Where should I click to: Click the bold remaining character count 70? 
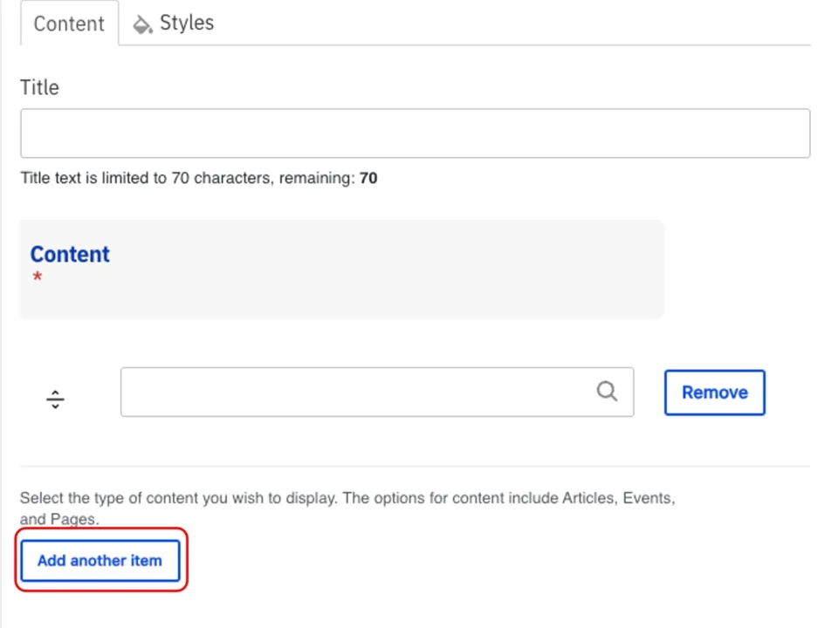(368, 179)
